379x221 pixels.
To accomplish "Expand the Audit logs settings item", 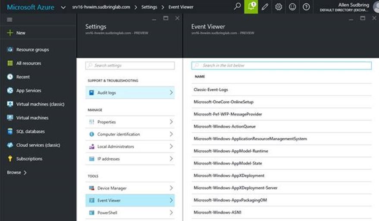I will 130,93.
